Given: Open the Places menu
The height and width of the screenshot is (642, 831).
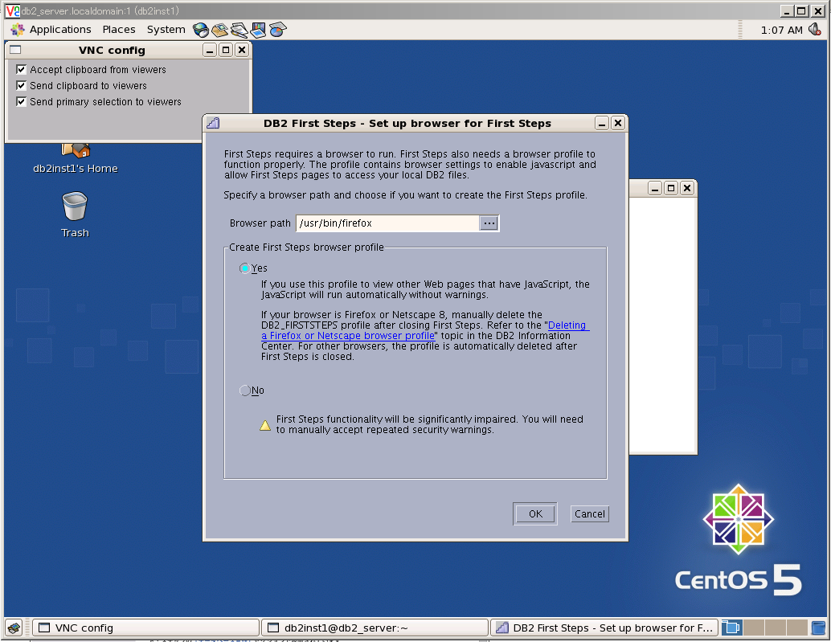Looking at the screenshot, I should (x=119, y=30).
